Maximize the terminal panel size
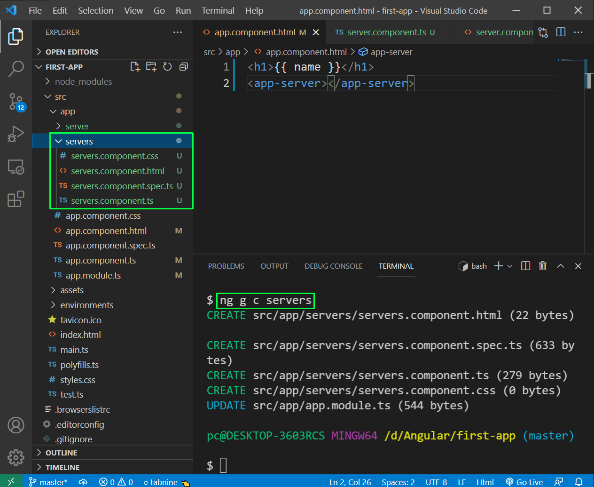This screenshot has width=594, height=487. (x=561, y=266)
